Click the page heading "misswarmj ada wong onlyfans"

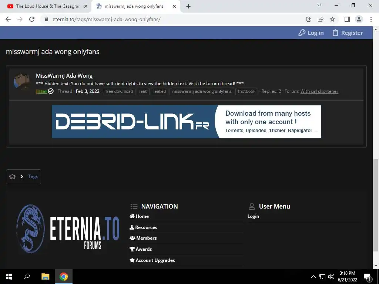pyautogui.click(x=53, y=52)
